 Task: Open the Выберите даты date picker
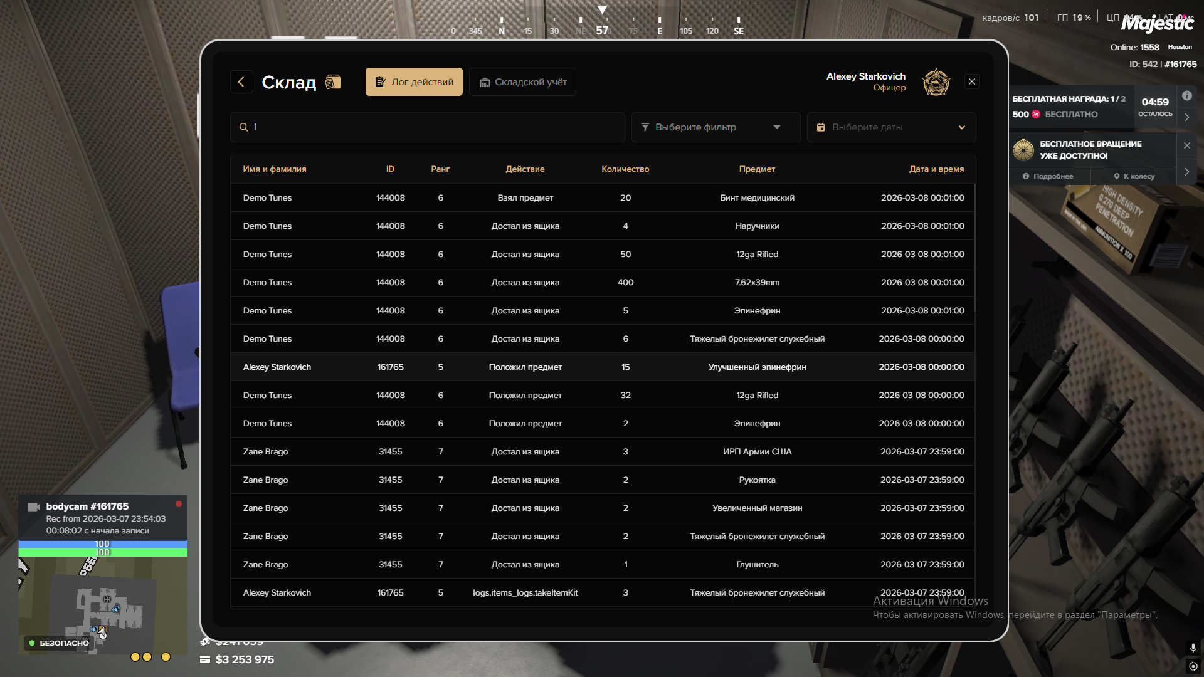[890, 127]
